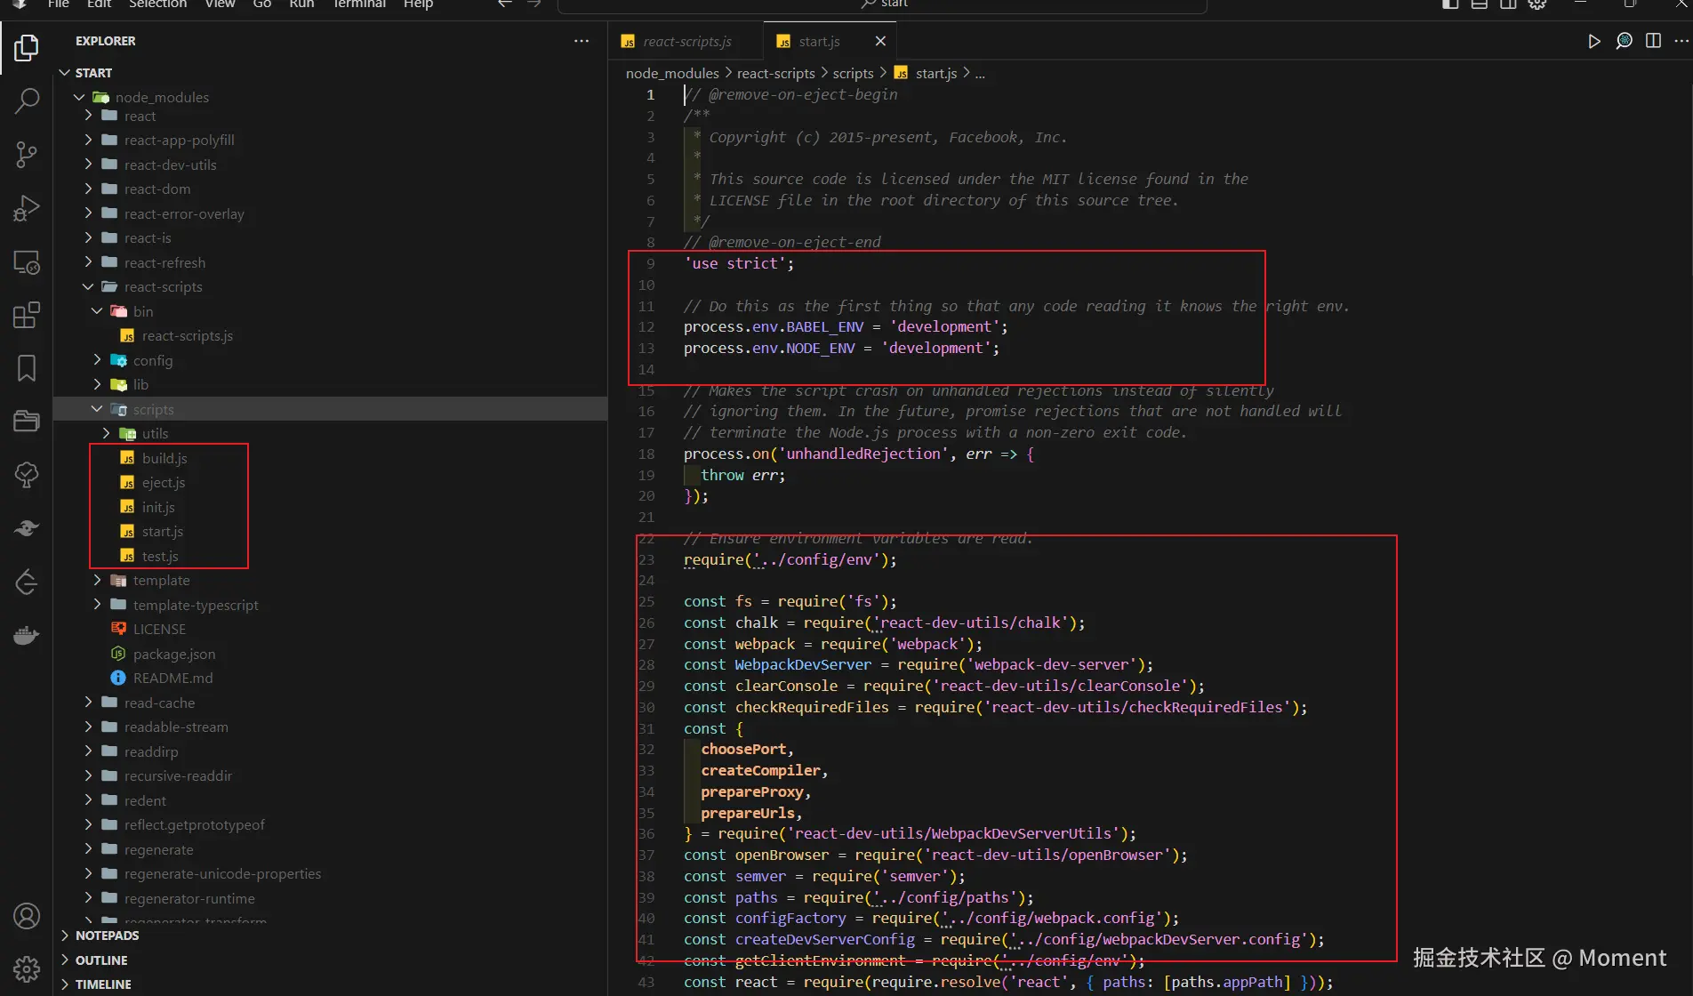The height and width of the screenshot is (996, 1693).
Task: Click the Run Code play icon
Action: (1593, 41)
